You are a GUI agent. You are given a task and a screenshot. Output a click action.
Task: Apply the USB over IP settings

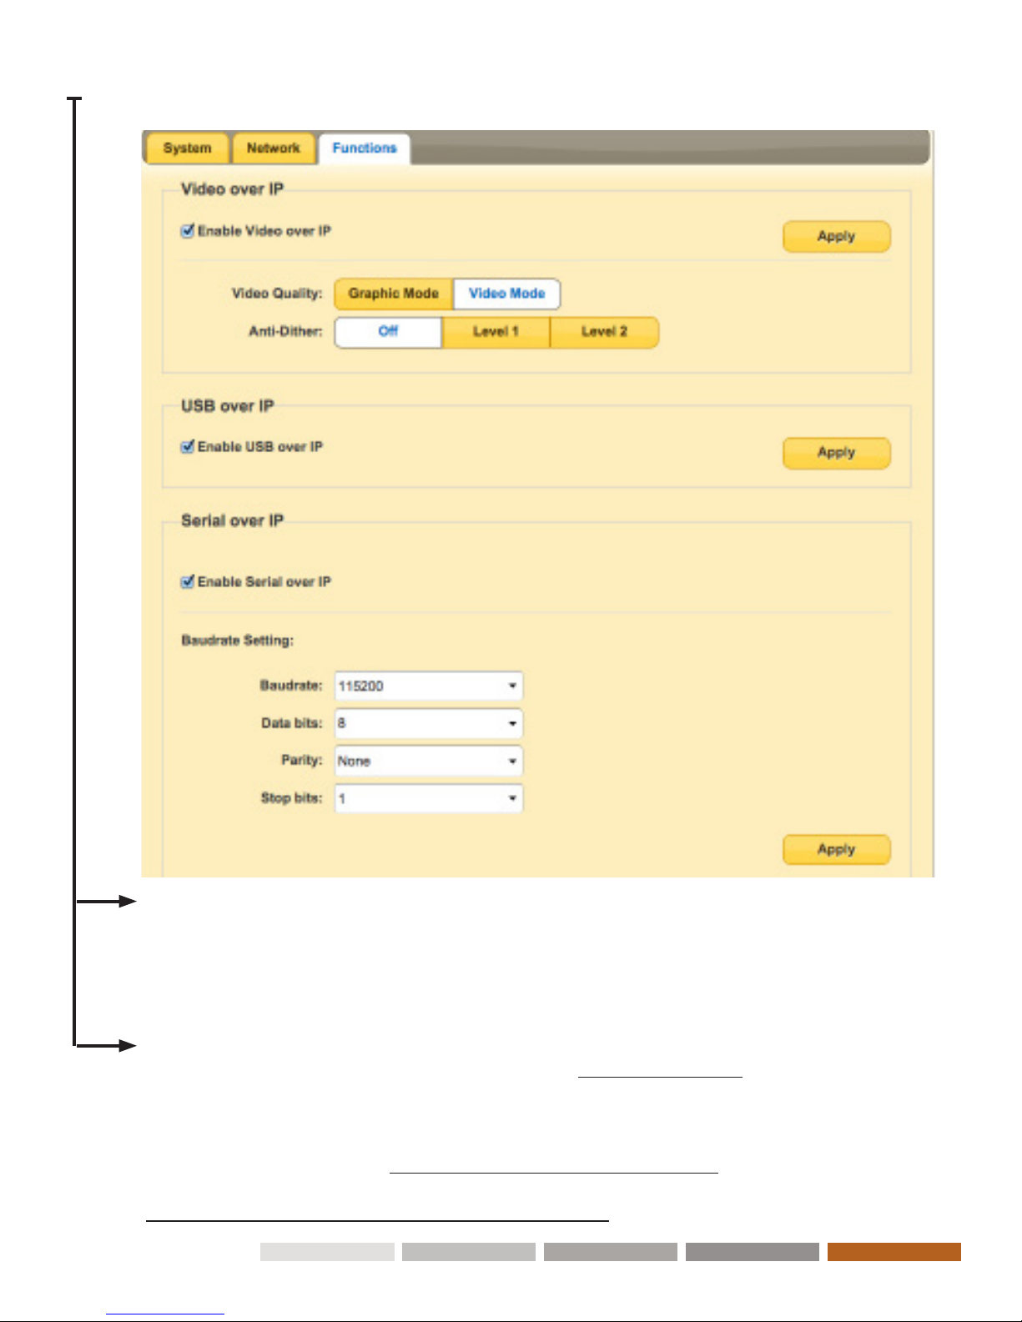point(836,453)
